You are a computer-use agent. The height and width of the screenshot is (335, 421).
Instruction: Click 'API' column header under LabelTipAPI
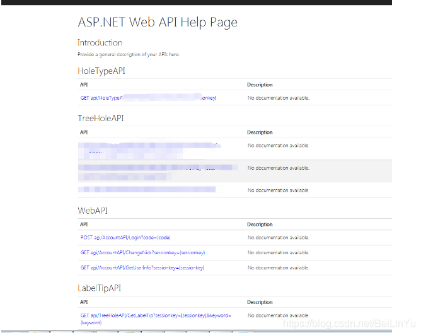[x=84, y=302]
